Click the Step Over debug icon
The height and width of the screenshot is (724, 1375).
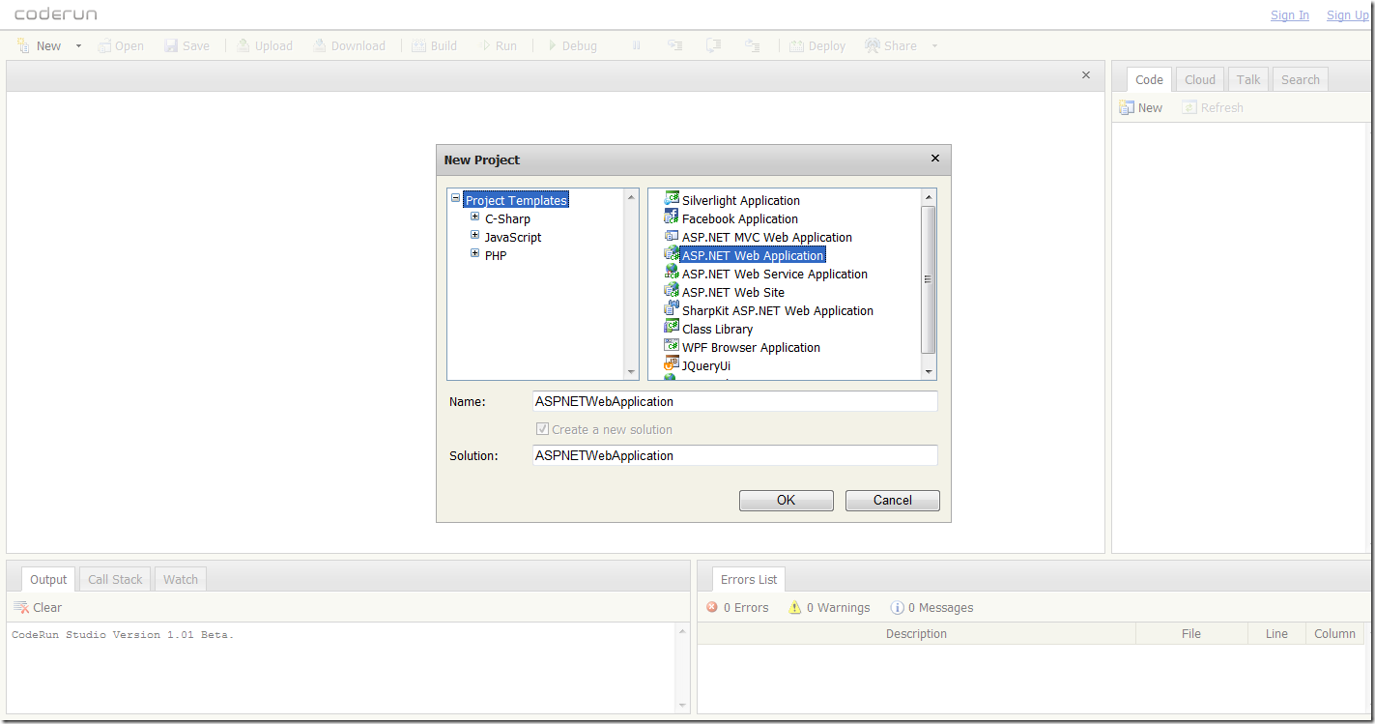pyautogui.click(x=713, y=45)
